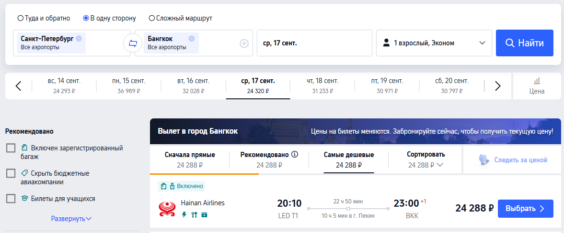Image resolution: width=564 pixels, height=233 pixels.
Task: Expand filters with the Развернуть link
Action: coord(71,218)
